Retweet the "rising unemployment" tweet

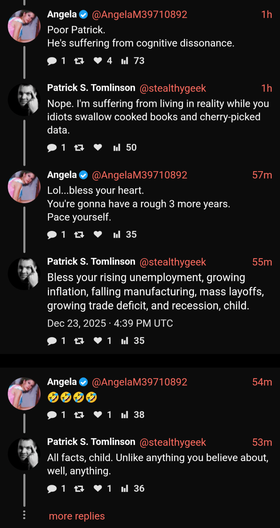pos(79,341)
